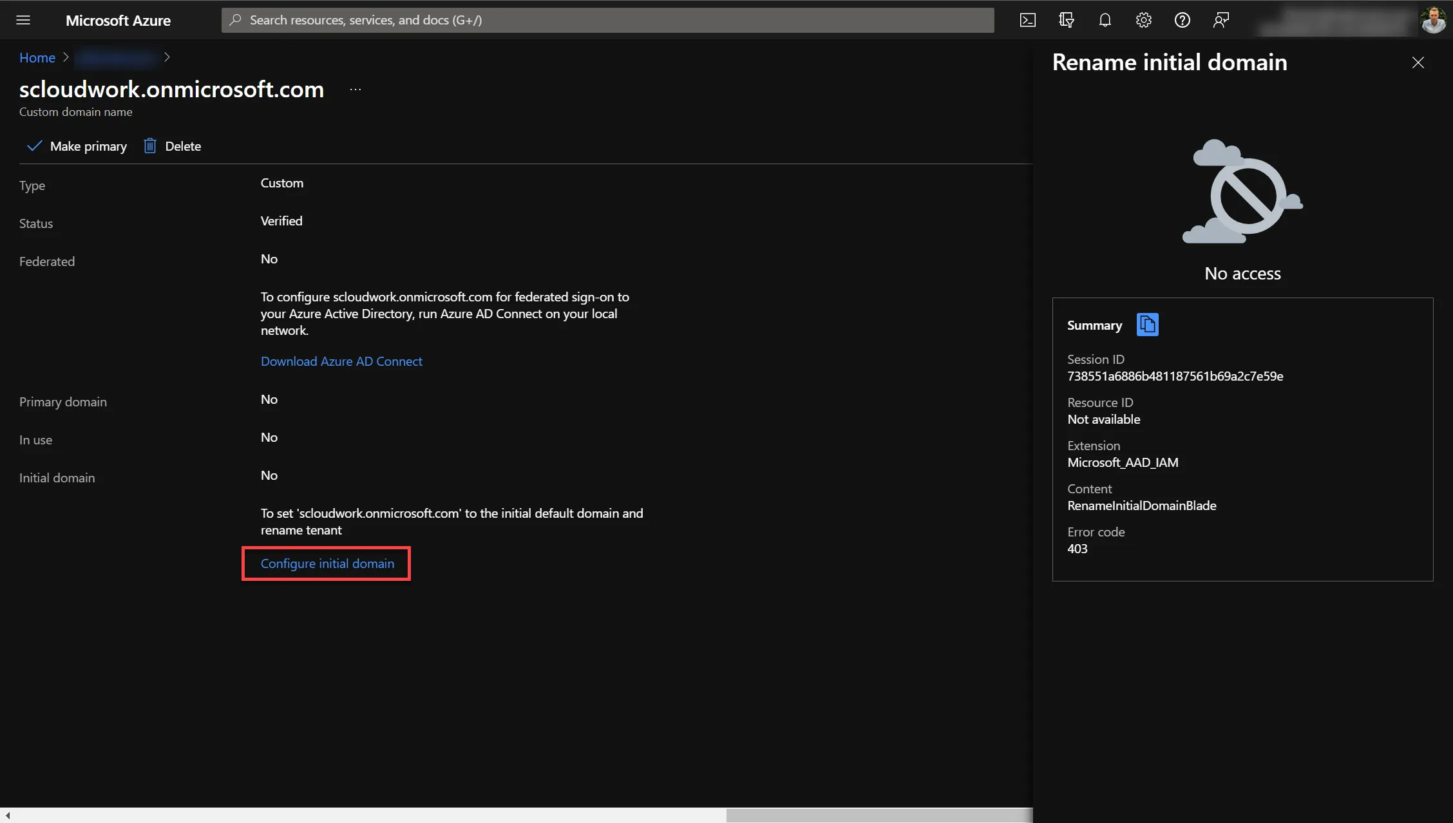Click the Status value Verified

(x=281, y=221)
